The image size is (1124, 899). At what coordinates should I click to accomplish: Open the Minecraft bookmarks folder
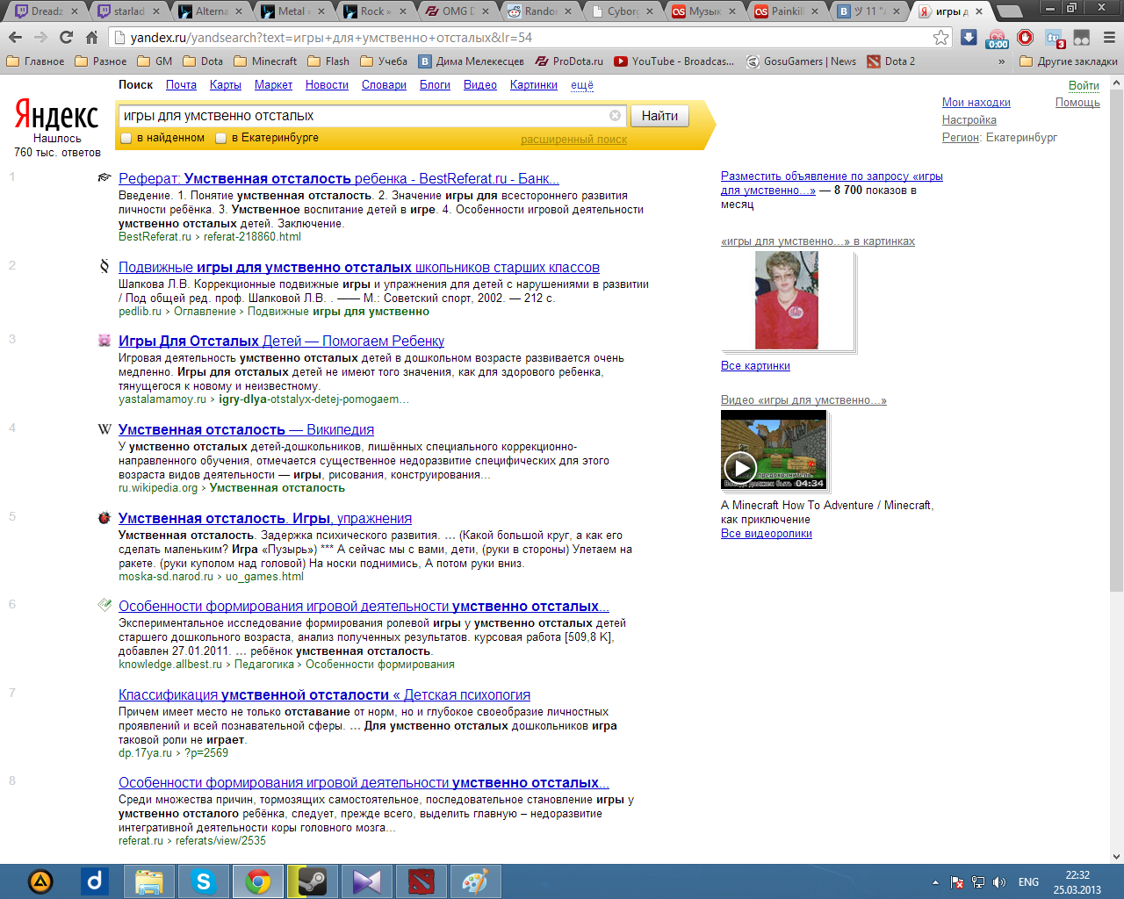point(265,61)
